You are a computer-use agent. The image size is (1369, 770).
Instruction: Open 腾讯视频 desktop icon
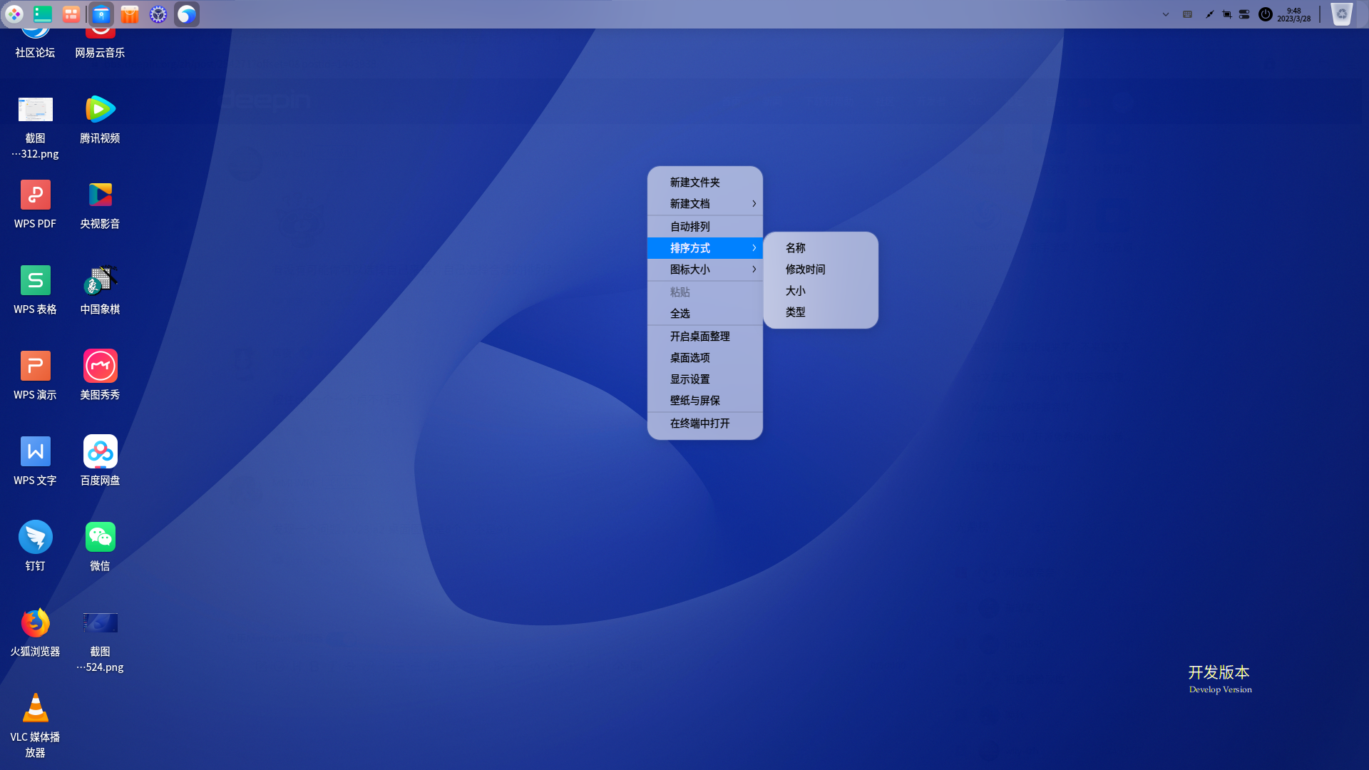[100, 109]
